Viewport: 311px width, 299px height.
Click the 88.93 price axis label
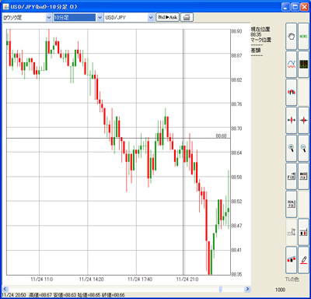236,31
